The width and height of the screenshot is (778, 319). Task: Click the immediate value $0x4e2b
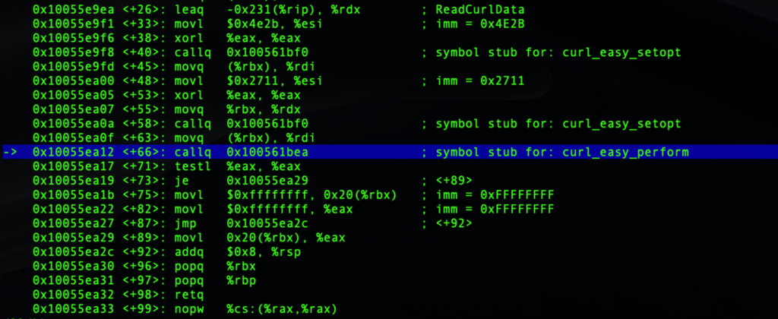click(252, 23)
